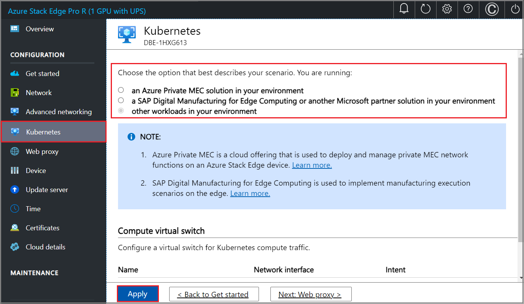Select the Web proxy globe icon
Screen dimensions: 524x304
click(x=15, y=151)
